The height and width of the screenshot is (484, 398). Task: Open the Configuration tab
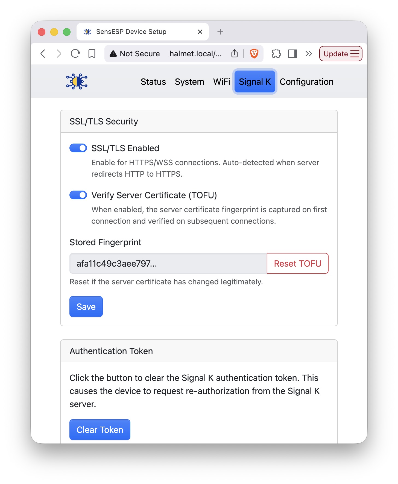point(306,82)
